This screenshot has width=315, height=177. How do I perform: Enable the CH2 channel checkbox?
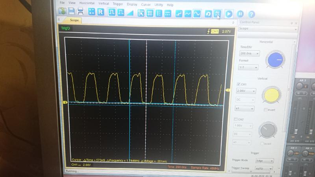point(236,119)
